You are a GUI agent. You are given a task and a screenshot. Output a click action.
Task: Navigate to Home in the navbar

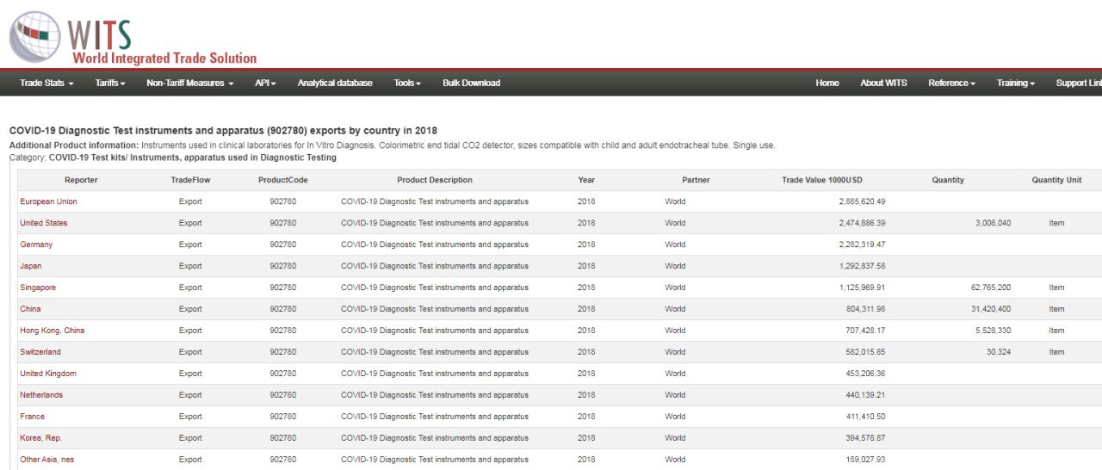827,83
